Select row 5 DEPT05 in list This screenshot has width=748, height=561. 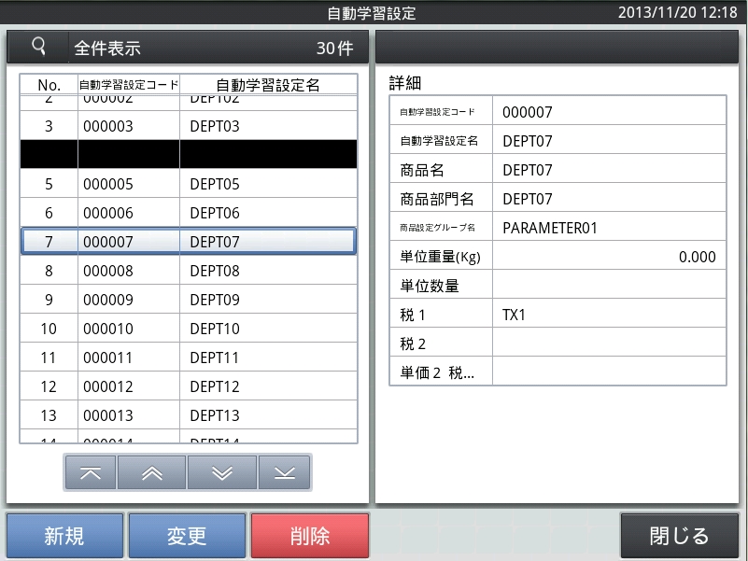(188, 184)
